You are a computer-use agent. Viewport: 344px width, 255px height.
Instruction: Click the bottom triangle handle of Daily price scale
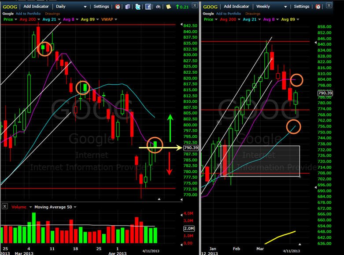coord(181,200)
